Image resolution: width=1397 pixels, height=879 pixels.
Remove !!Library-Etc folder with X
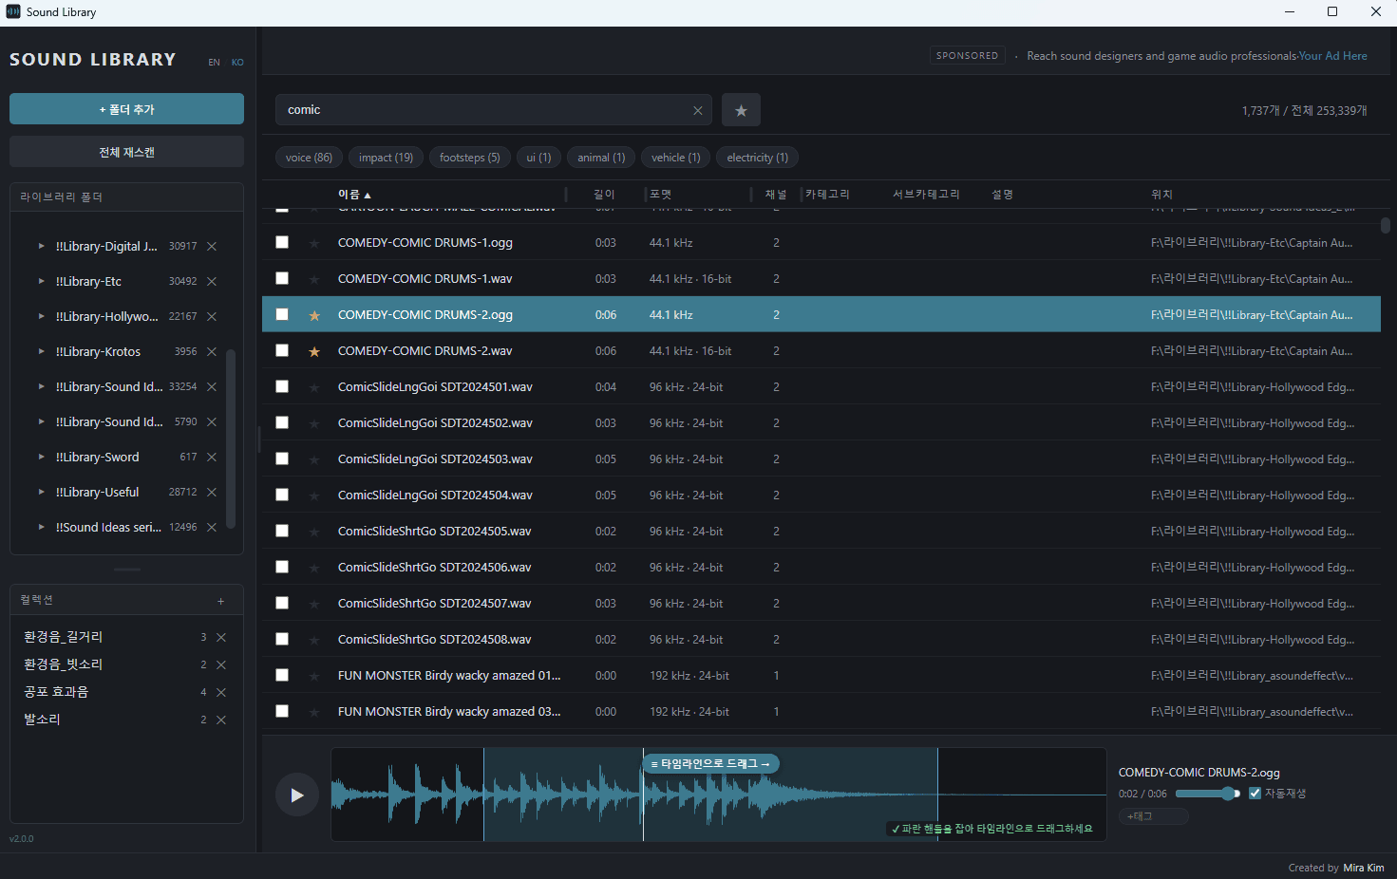click(x=212, y=281)
